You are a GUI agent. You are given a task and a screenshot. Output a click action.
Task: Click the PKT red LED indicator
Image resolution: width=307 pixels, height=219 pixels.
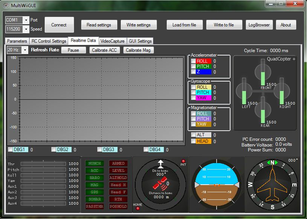coord(183,161)
